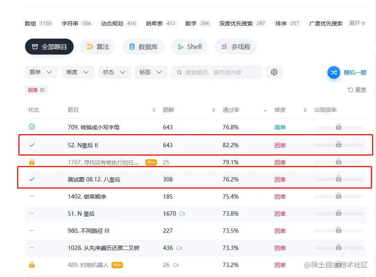Filter by 数组 topic tag
The height and width of the screenshot is (277, 376).
pyautogui.click(x=38, y=23)
